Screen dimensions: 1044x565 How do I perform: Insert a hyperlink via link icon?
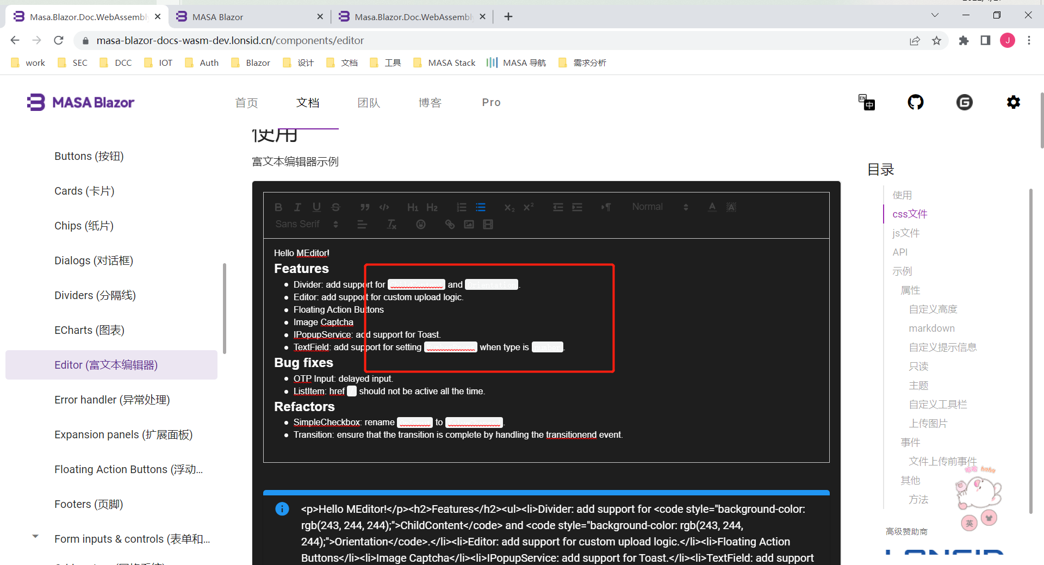pos(450,225)
